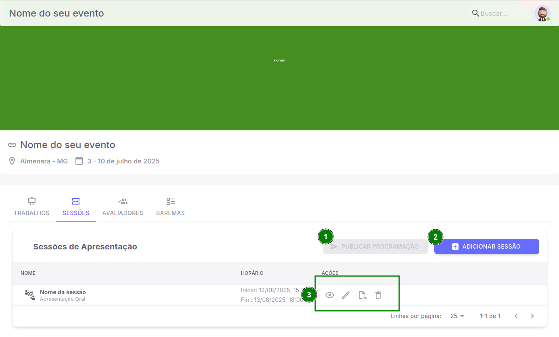559x337 pixels.
Task: Switch to the Trabalhos tab
Action: (31, 207)
